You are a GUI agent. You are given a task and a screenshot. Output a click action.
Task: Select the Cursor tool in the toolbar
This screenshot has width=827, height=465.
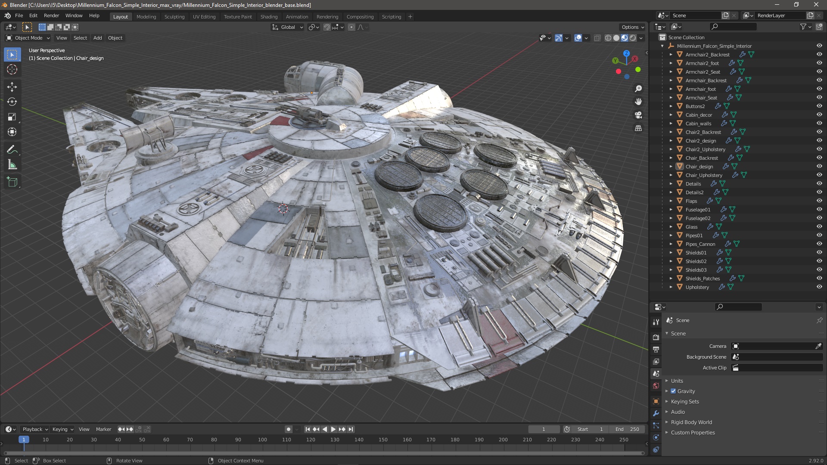tap(12, 70)
